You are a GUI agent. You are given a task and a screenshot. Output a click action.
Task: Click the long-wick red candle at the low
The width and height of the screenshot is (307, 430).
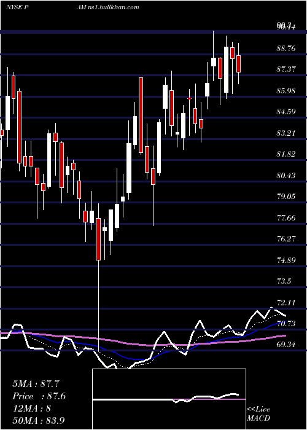(x=98, y=239)
